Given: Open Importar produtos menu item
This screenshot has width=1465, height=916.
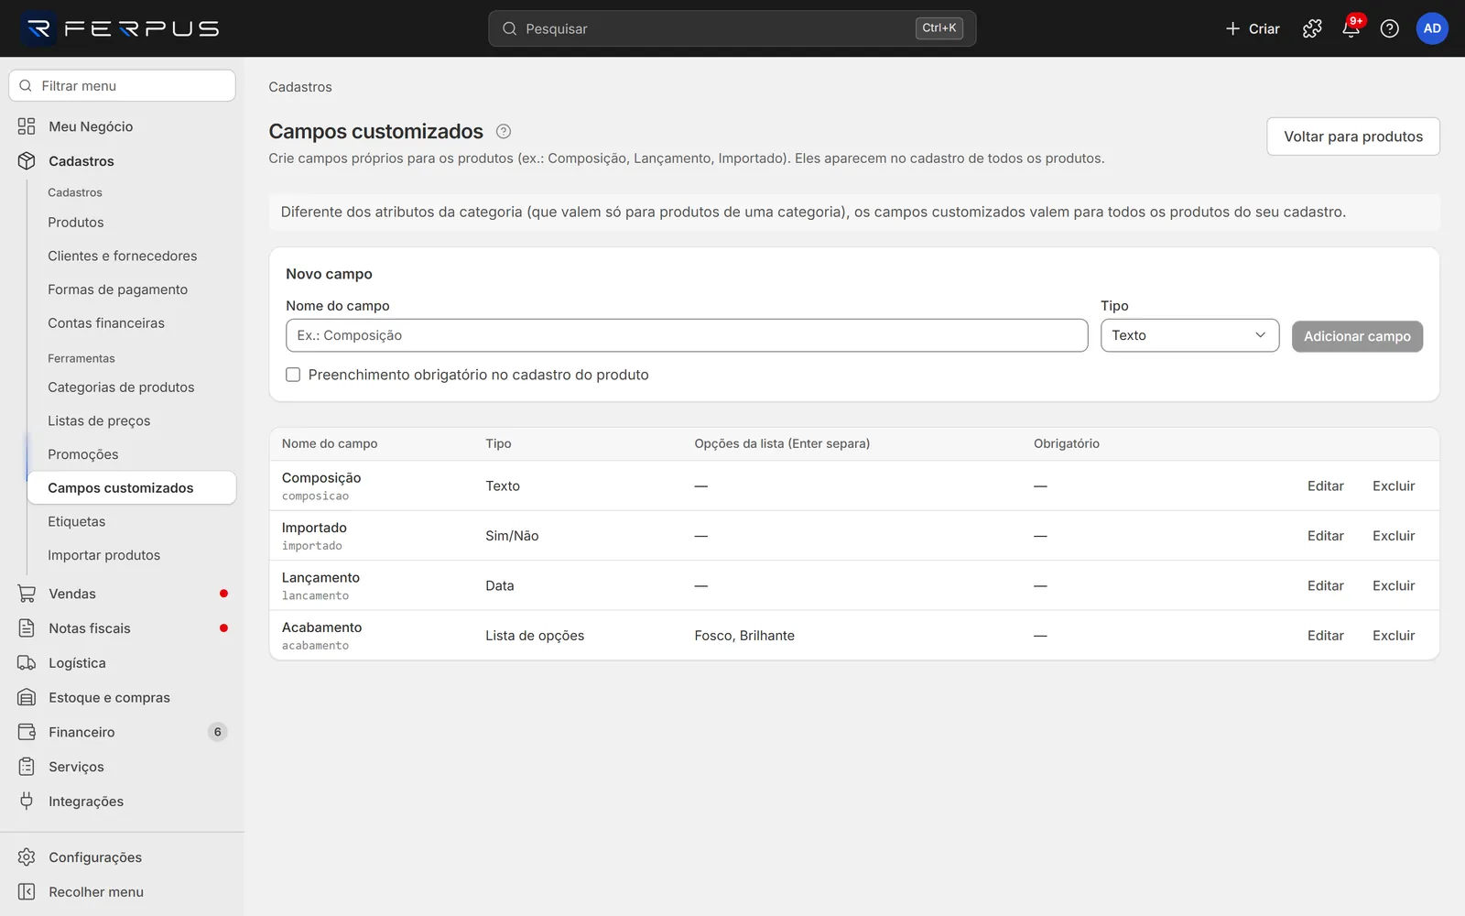Looking at the screenshot, I should pos(104,555).
